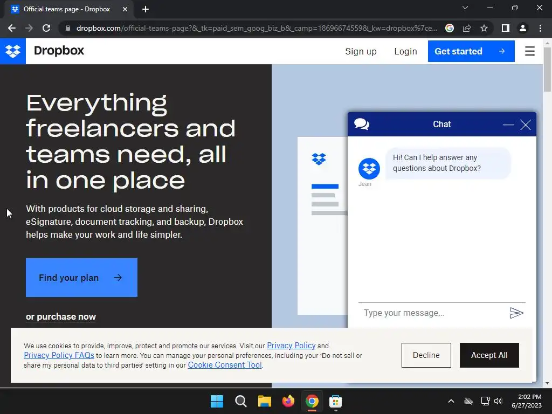Focus the Type your message chat field

(x=433, y=313)
